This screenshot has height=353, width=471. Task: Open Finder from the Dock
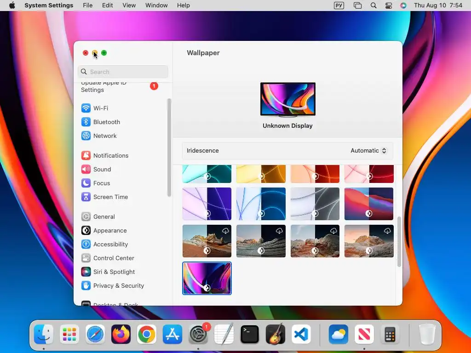pyautogui.click(x=44, y=334)
